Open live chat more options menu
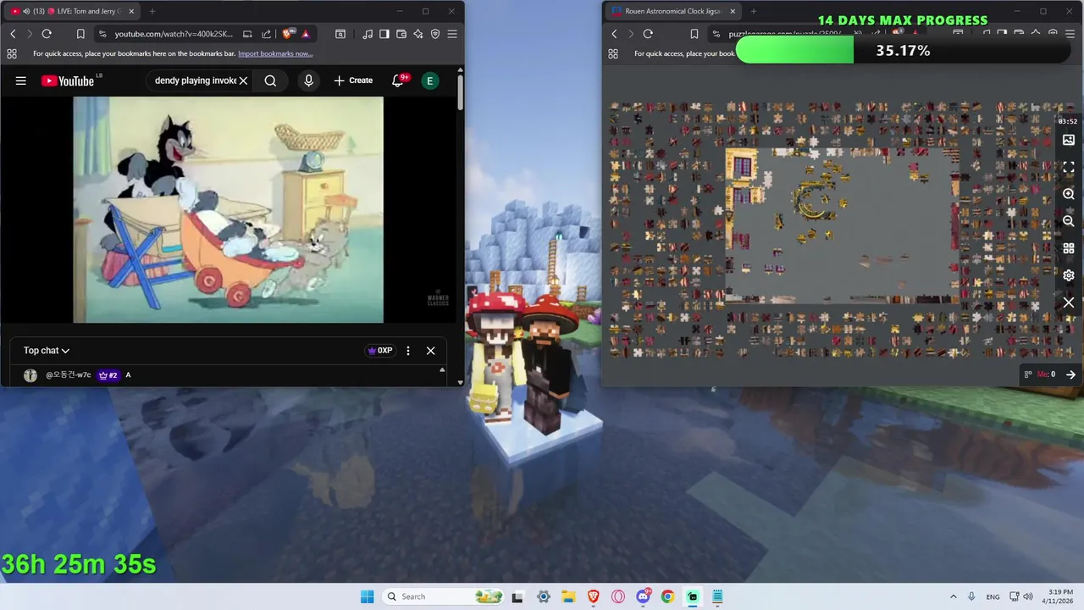 (x=407, y=350)
